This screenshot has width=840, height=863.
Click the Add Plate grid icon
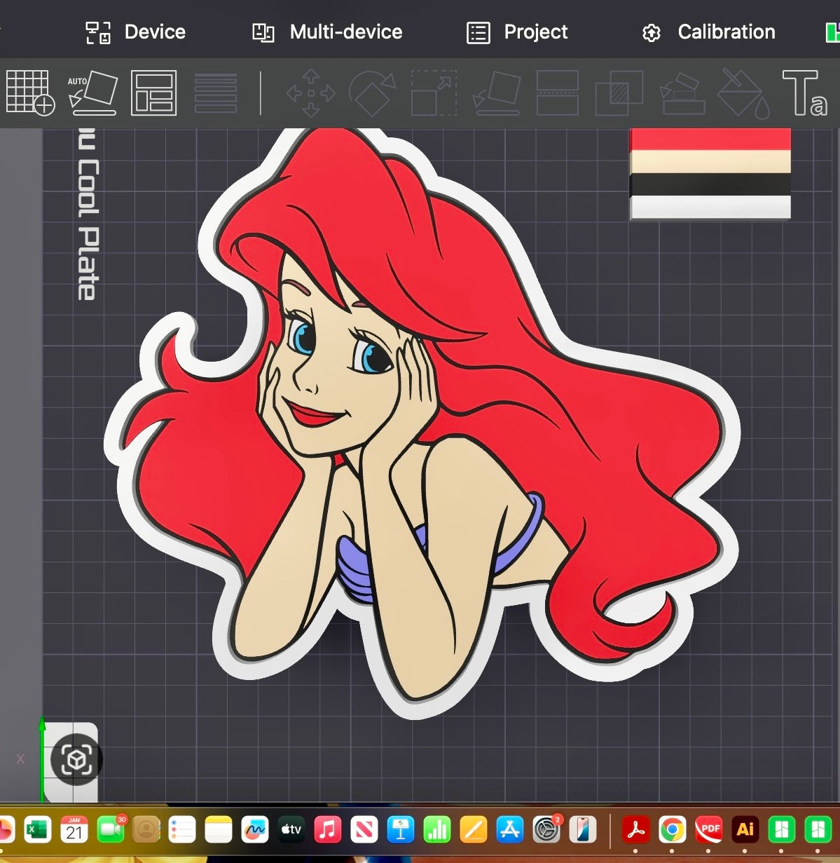point(30,92)
